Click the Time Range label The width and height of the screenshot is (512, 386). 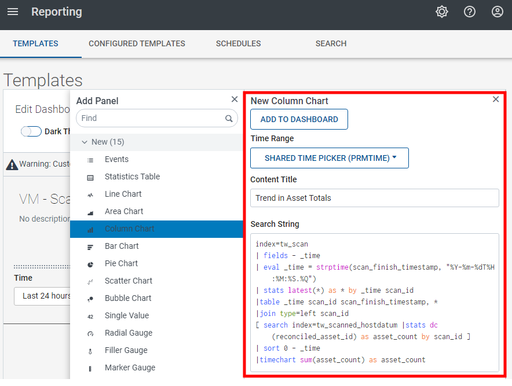tap(272, 138)
